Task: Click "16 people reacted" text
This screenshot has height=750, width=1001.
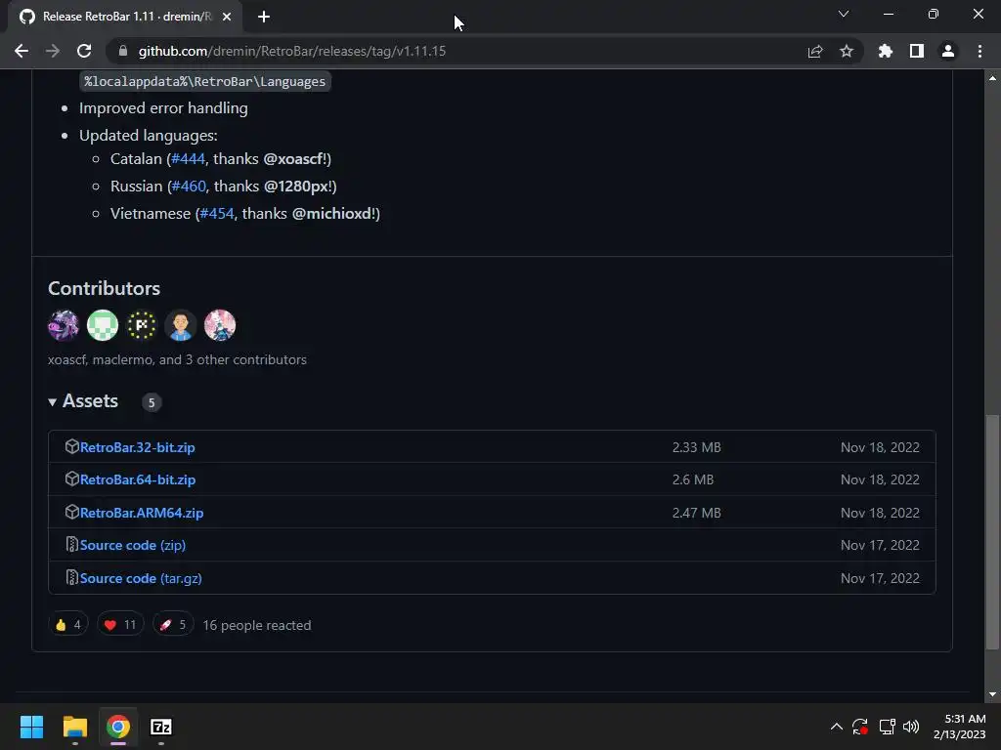Action: [257, 625]
